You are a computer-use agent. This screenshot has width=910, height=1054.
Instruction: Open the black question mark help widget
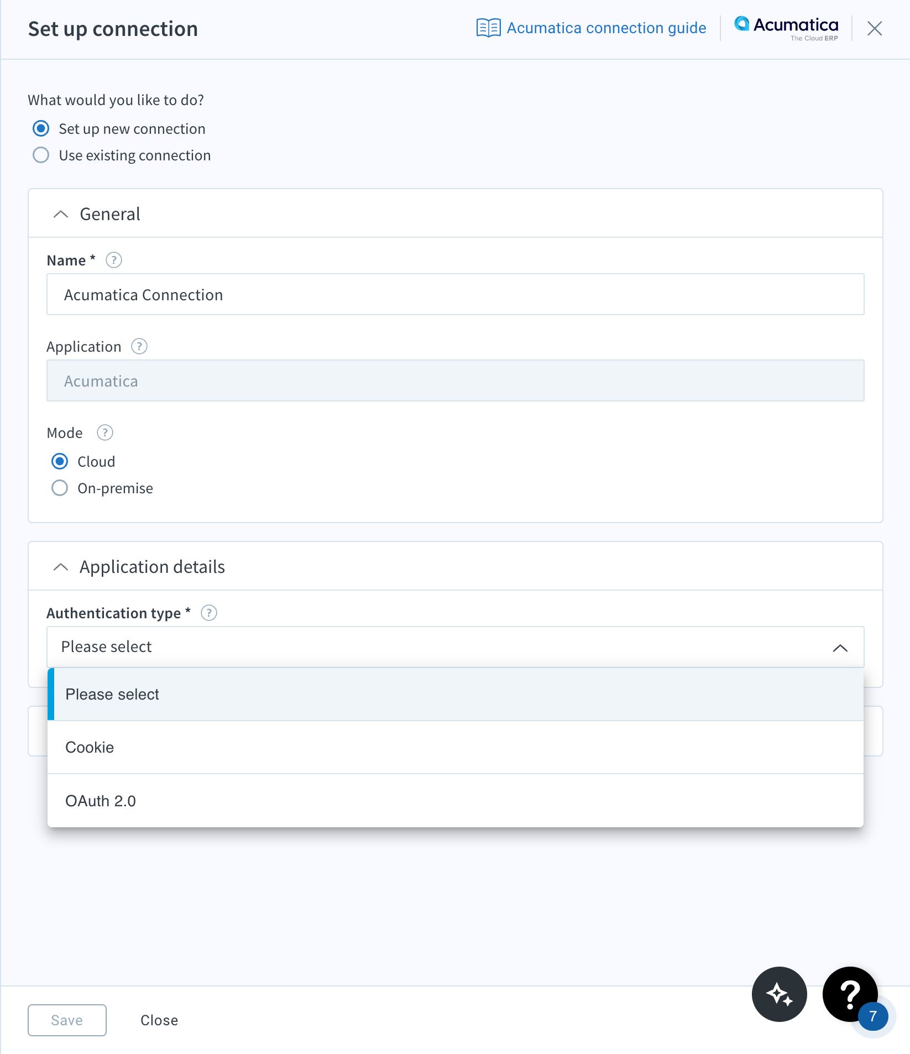click(850, 994)
